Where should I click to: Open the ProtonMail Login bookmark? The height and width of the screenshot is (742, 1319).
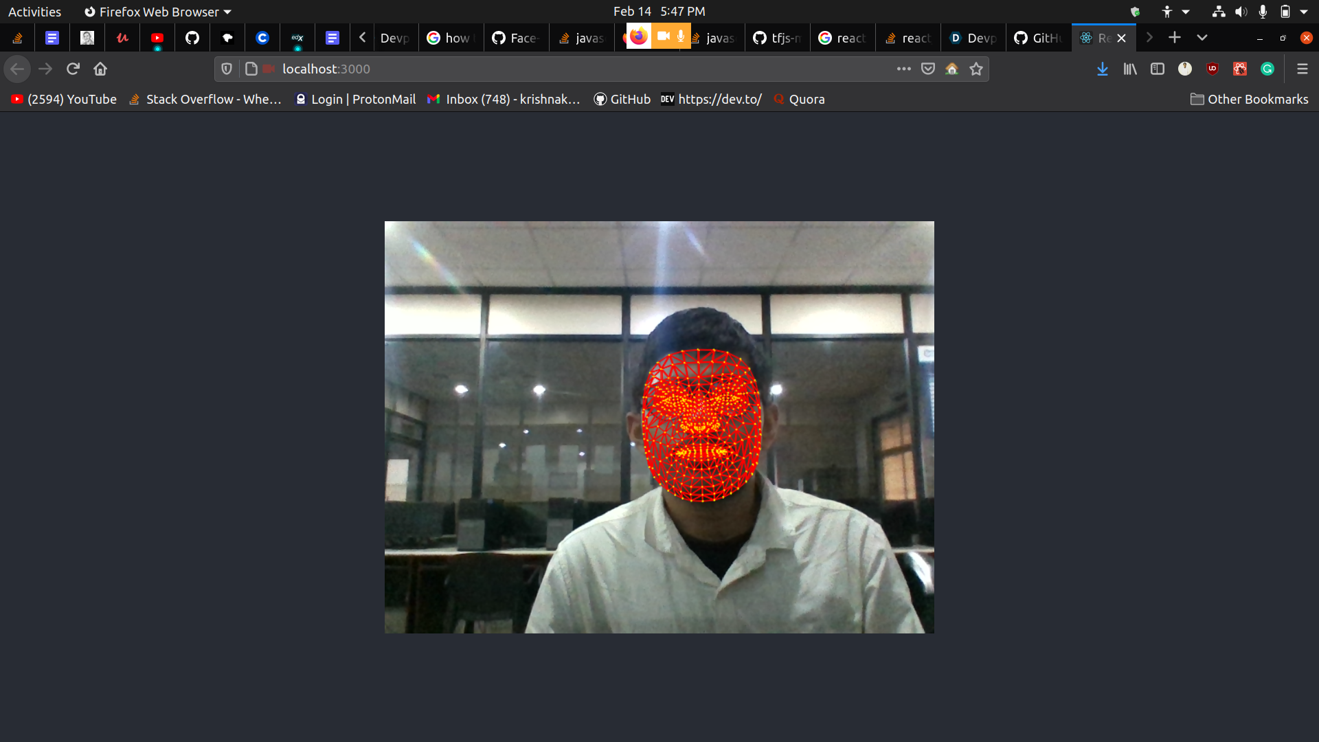pos(355,99)
